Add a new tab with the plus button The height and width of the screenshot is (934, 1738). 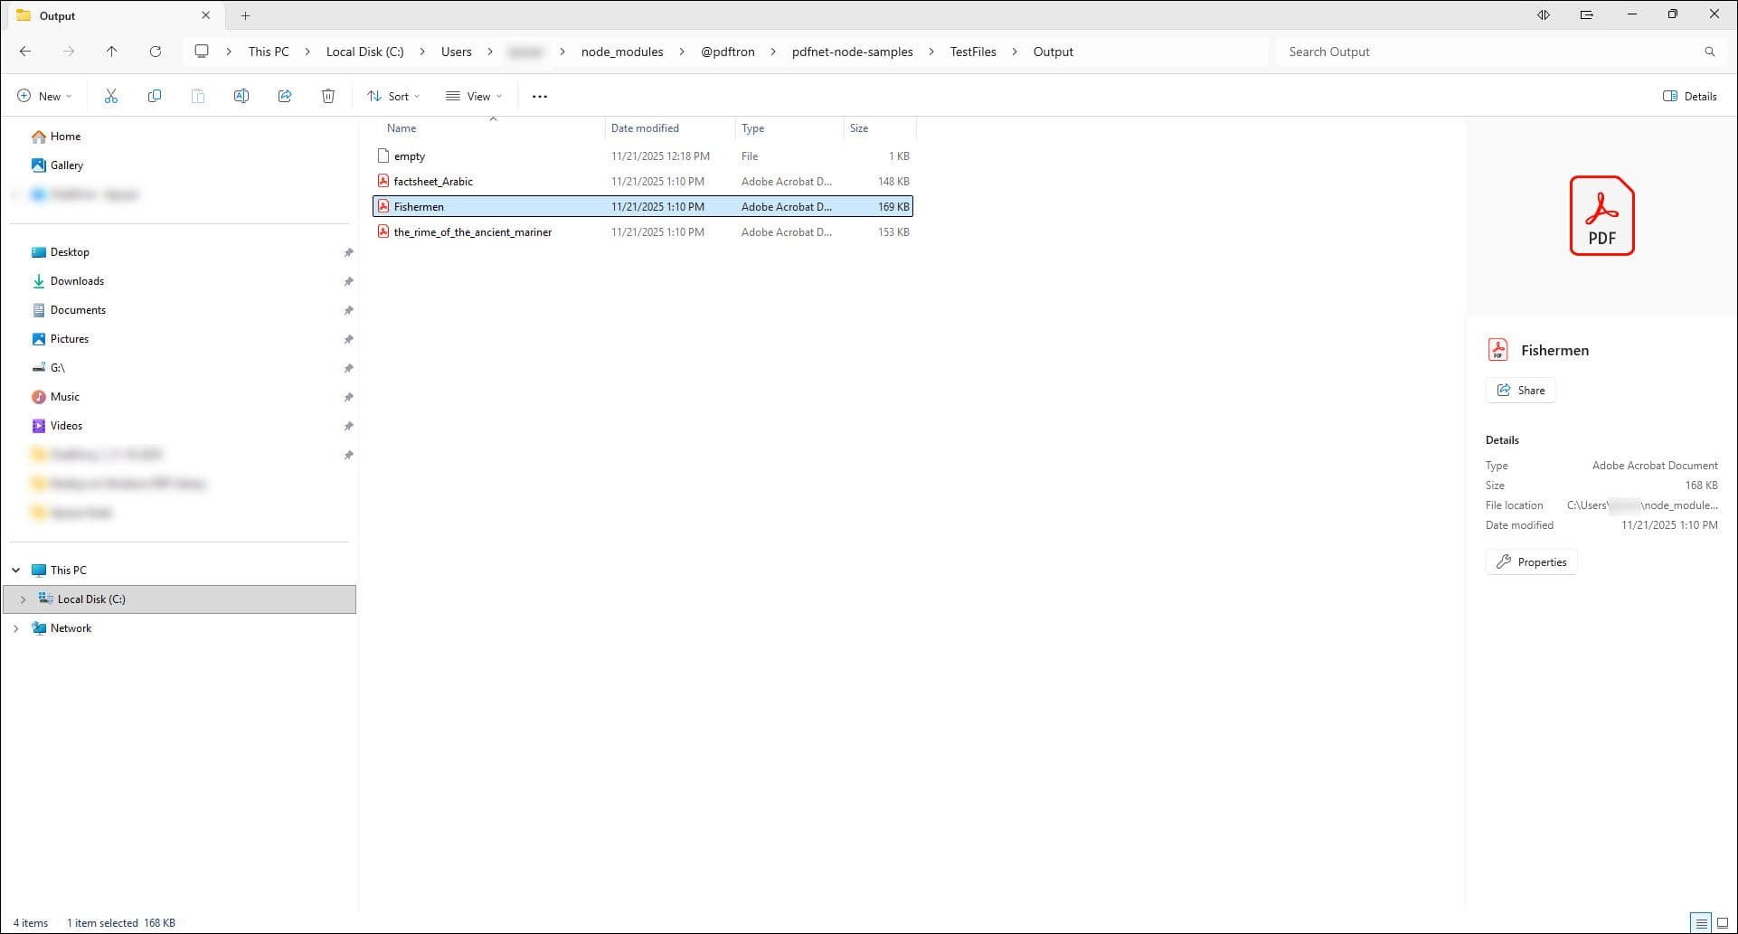pyautogui.click(x=245, y=15)
